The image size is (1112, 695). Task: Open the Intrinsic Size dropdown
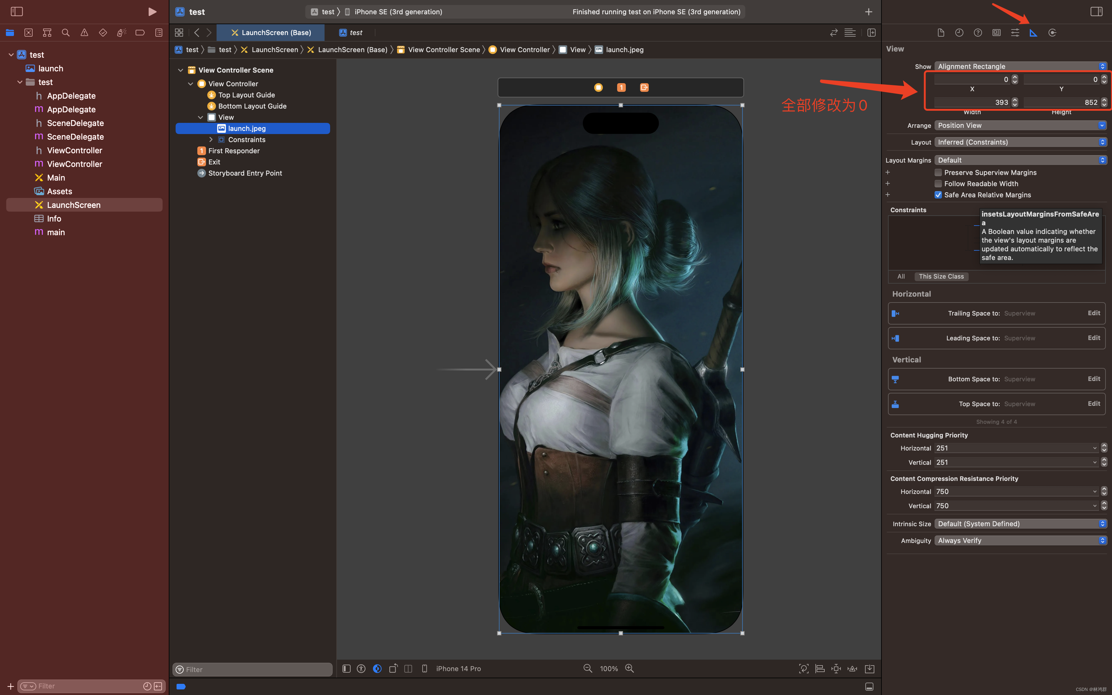1020,523
